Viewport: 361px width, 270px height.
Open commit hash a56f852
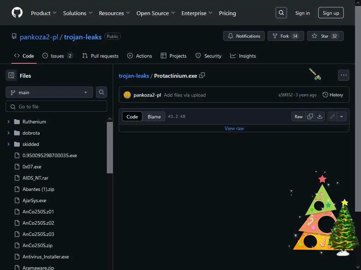point(286,95)
